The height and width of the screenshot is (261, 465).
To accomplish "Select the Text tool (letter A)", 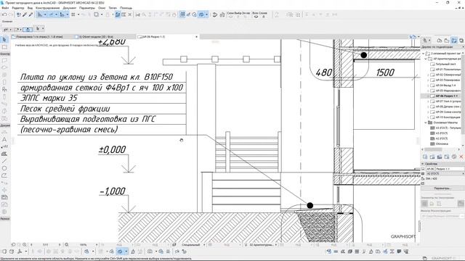I will pos(4,139).
